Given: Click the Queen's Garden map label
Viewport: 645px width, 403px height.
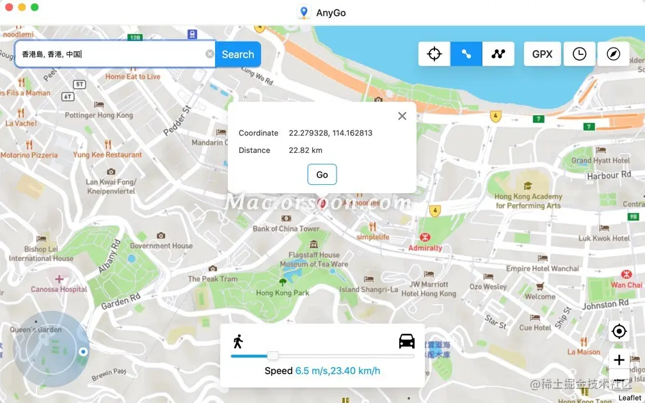Looking at the screenshot, I should tap(36, 329).
